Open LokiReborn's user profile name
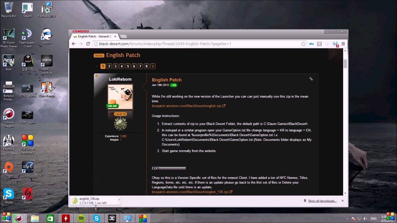Viewport: 397px width, 223px height. (x=120, y=79)
